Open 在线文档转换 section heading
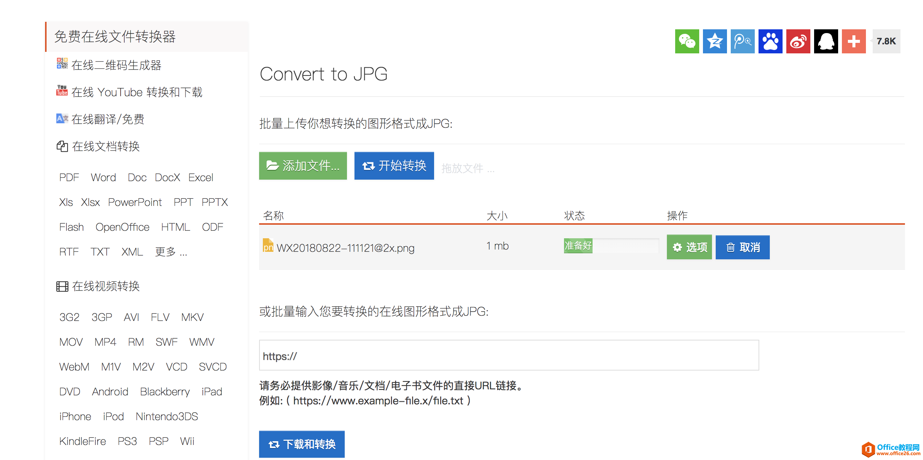The width and height of the screenshot is (923, 460). point(106,146)
